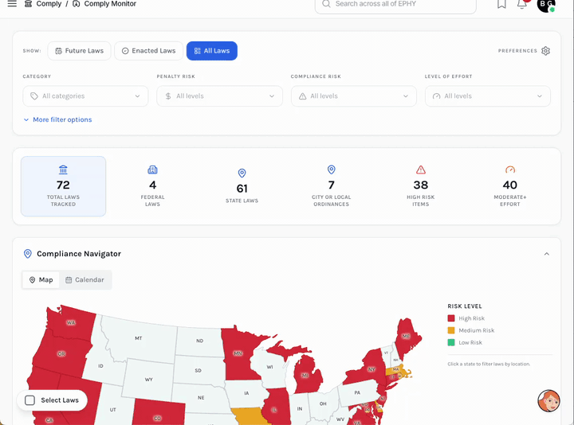574x425 pixels.
Task: Click the Moderate+ Effort gauge icon
Action: [510, 170]
